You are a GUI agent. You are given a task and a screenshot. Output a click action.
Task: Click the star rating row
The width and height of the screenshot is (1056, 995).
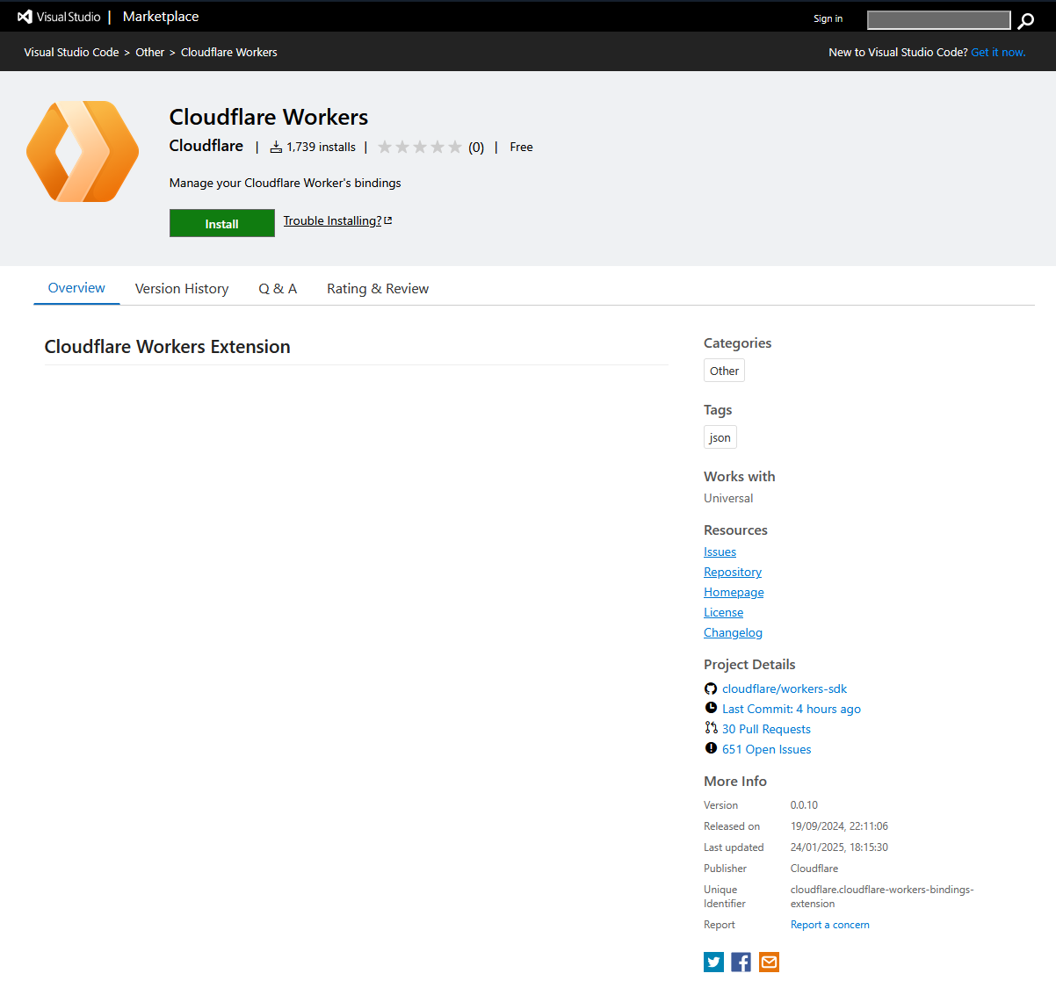(420, 147)
